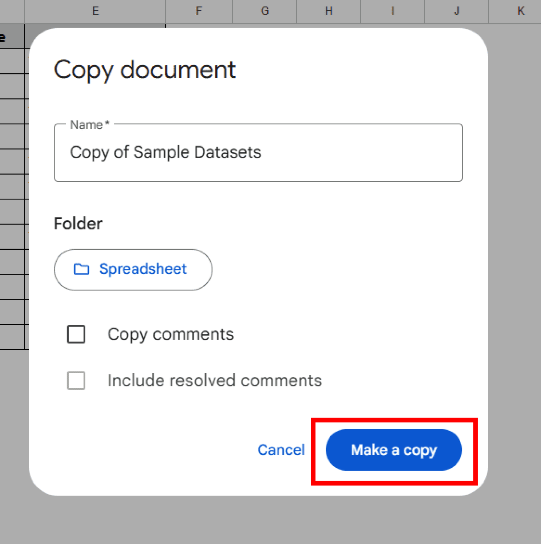541x544 pixels.
Task: Select column G header
Action: point(265,11)
